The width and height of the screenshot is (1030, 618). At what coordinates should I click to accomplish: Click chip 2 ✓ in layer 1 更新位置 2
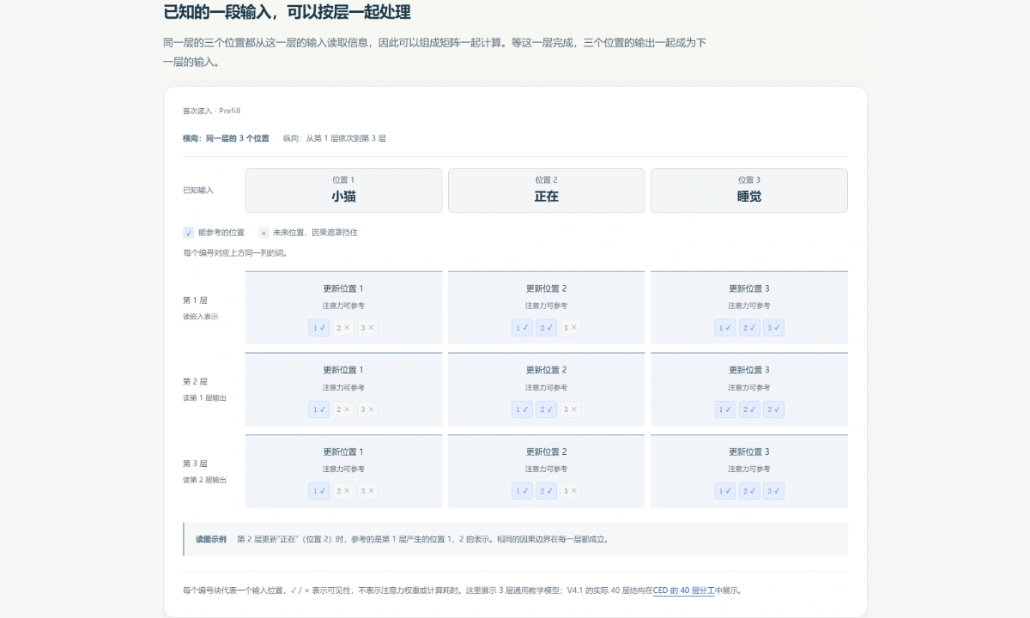pyautogui.click(x=546, y=328)
